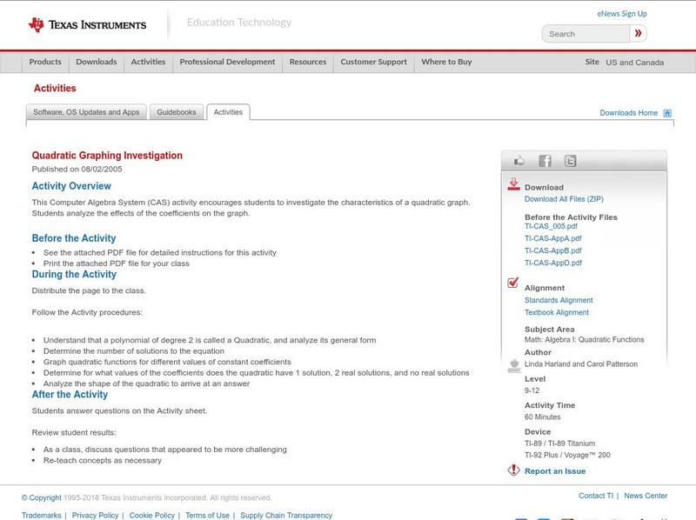The image size is (696, 520).
Task: Go to Downloads Home link
Action: (628, 113)
